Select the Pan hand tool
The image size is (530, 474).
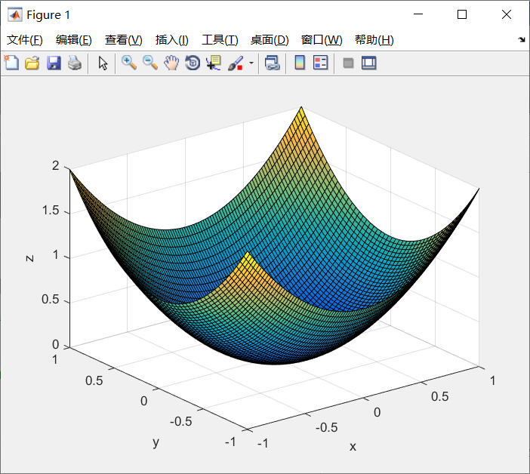coord(171,63)
